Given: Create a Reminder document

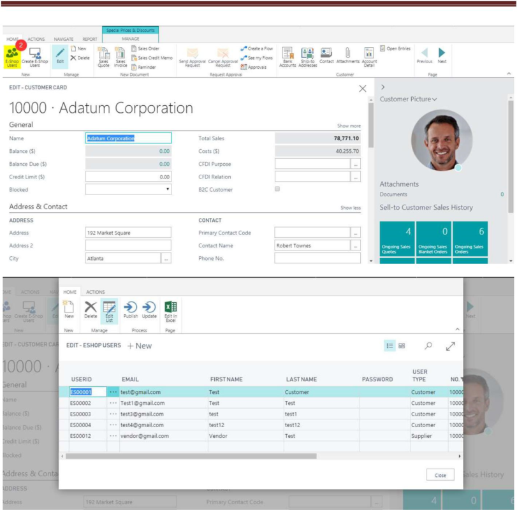Looking at the screenshot, I should (x=143, y=67).
